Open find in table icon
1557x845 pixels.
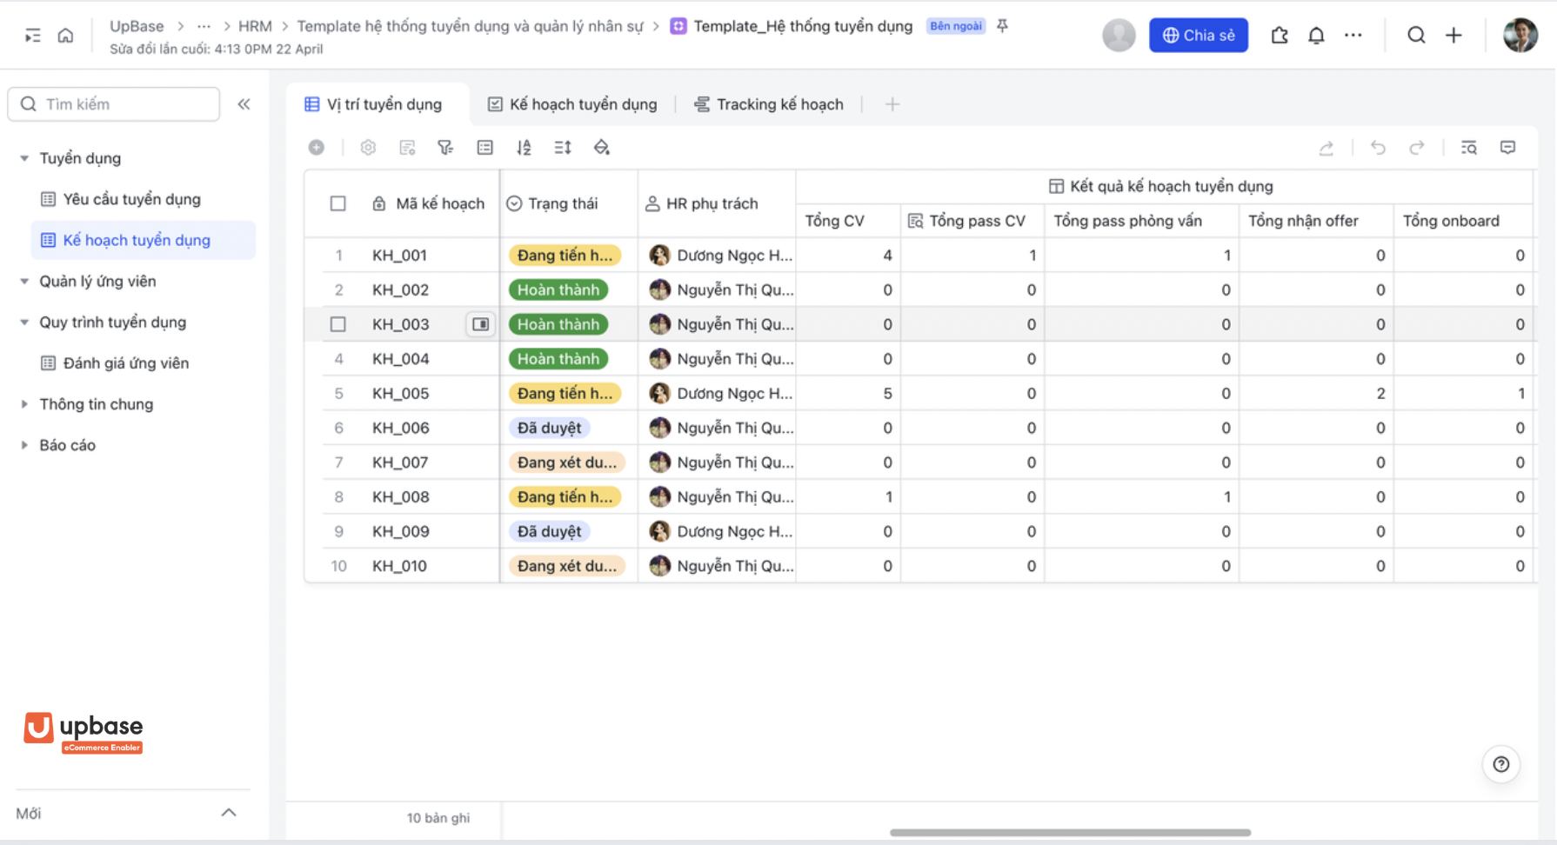1469,148
